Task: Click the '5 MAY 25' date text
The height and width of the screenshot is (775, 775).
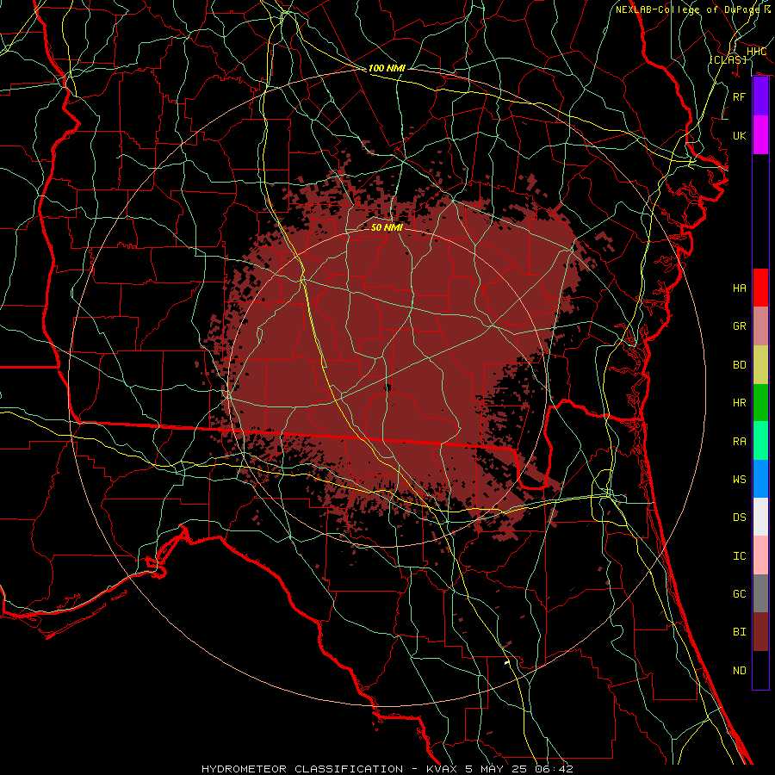Action: (497, 769)
